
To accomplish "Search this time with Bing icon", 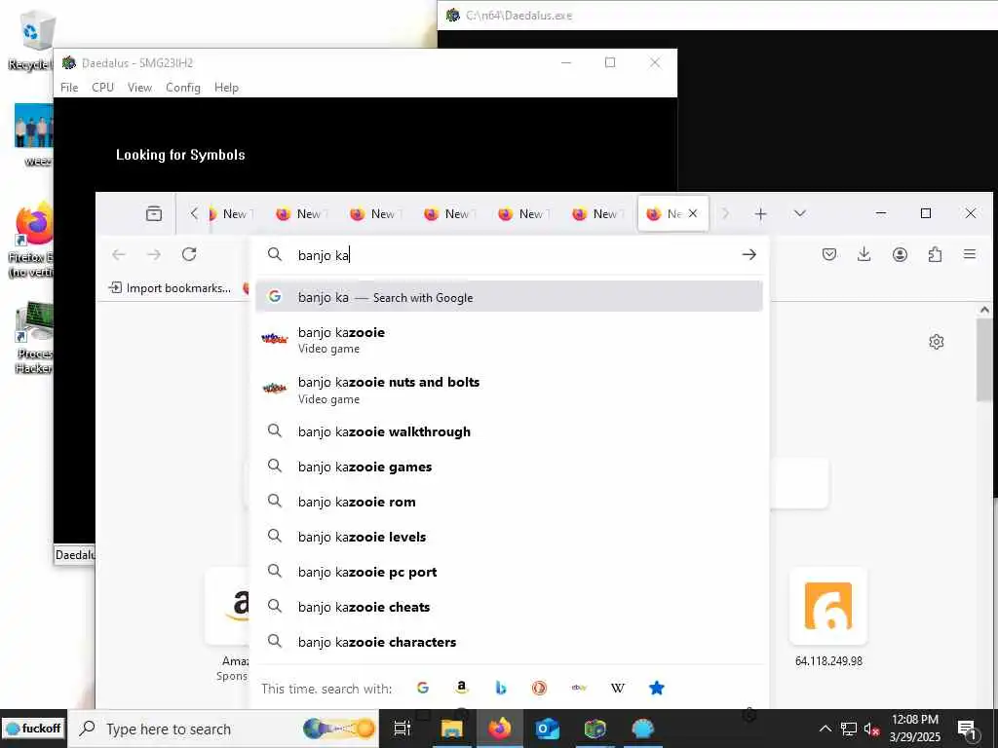I will point(501,688).
